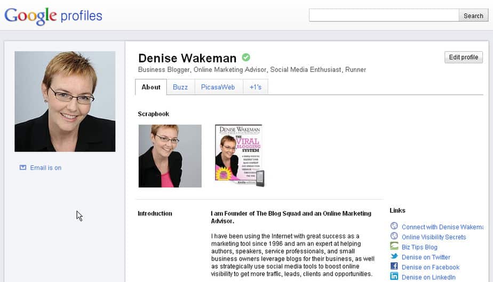493x282 pixels.
Task: Click the globe icon for Online Visibility Secrets
Action: tap(394, 236)
